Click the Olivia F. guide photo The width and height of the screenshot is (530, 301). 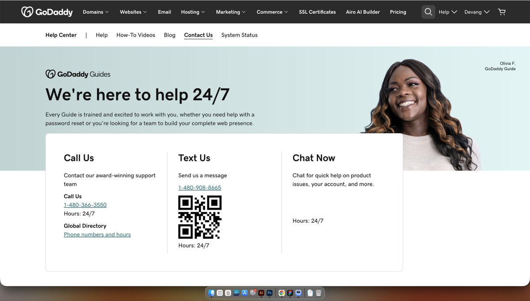421,115
